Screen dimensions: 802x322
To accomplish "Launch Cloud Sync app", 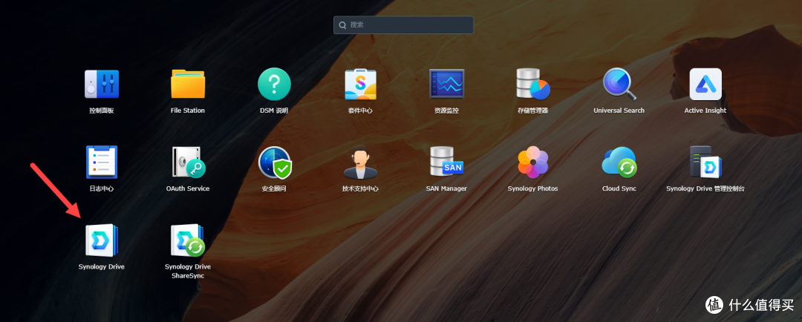I will (619, 162).
